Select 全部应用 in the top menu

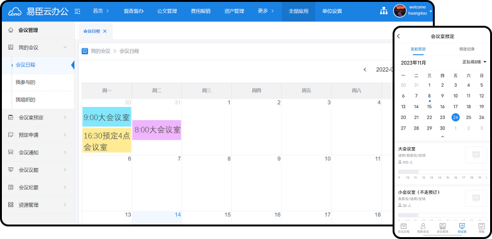point(298,11)
